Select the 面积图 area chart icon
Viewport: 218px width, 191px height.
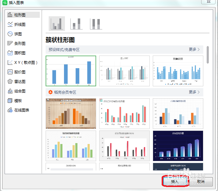(10, 53)
